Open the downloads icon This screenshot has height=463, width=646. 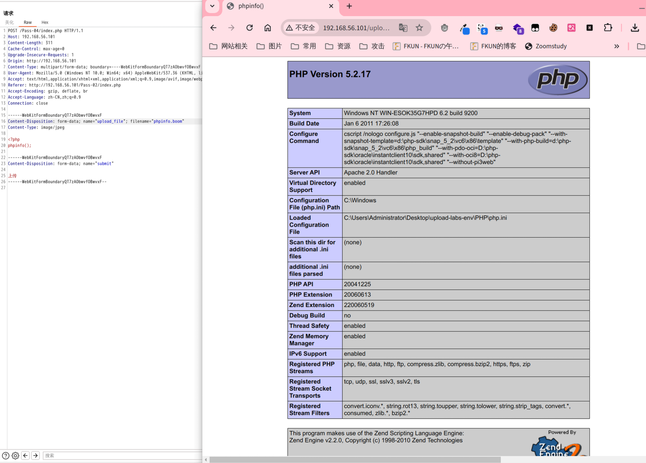(635, 28)
